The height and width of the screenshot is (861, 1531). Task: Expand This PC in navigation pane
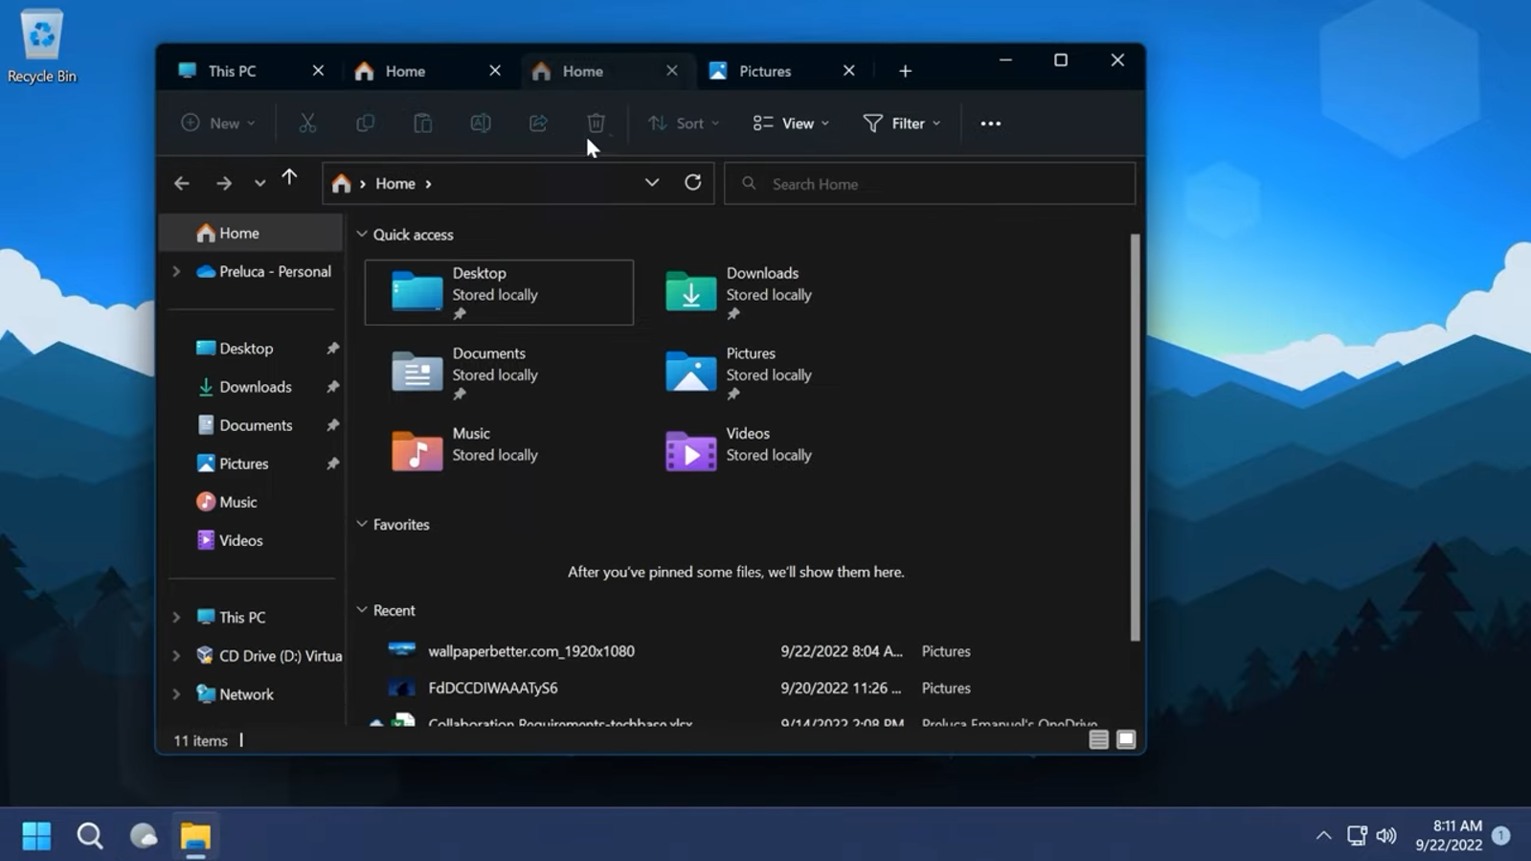176,618
